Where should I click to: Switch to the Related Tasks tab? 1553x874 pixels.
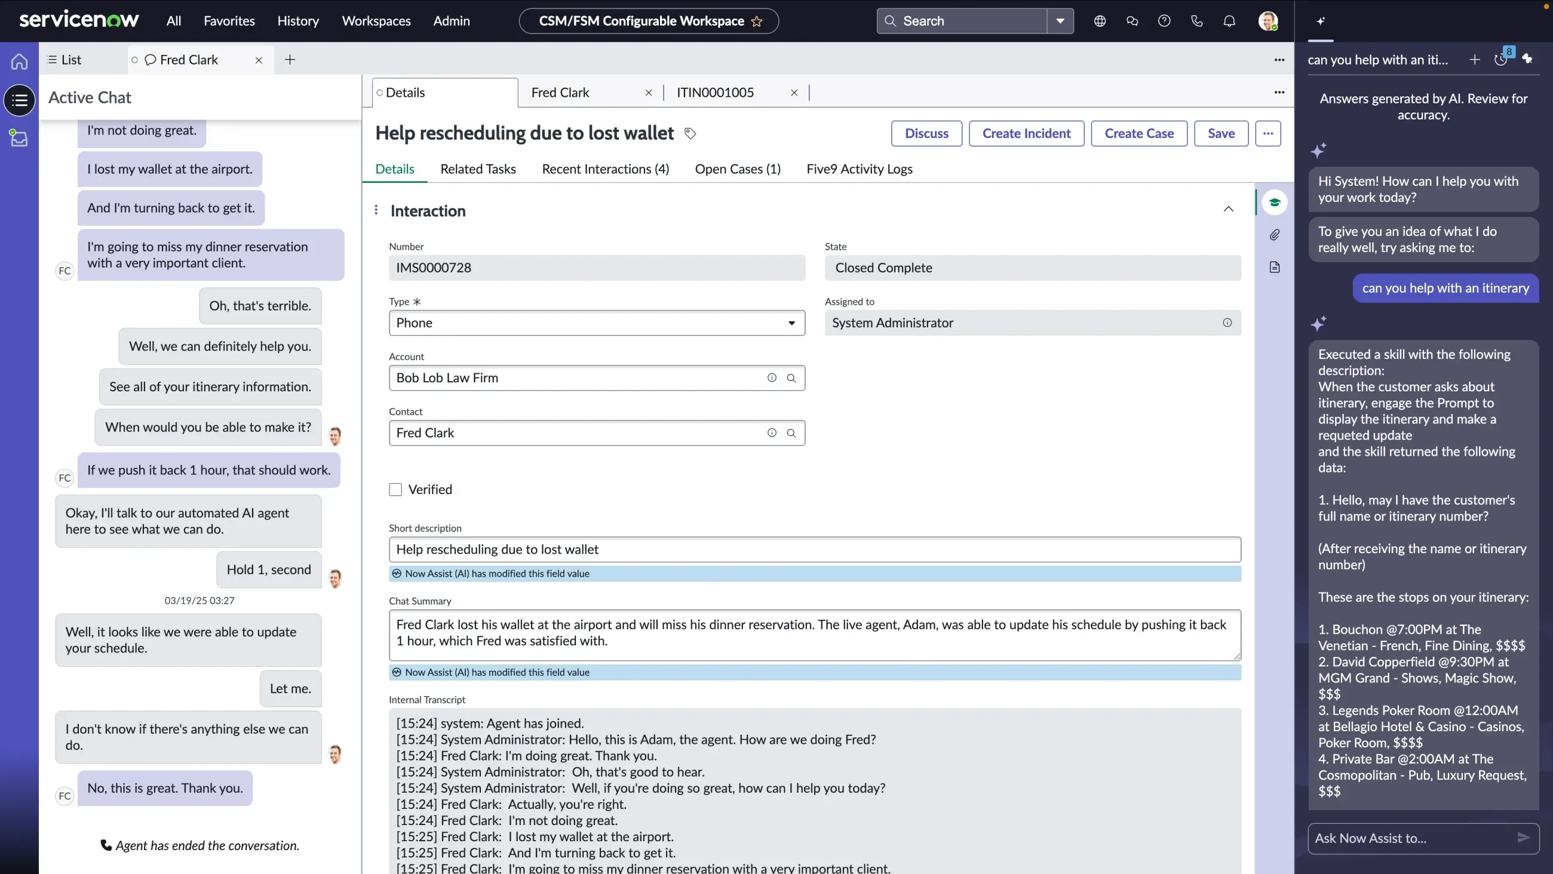[478, 170]
